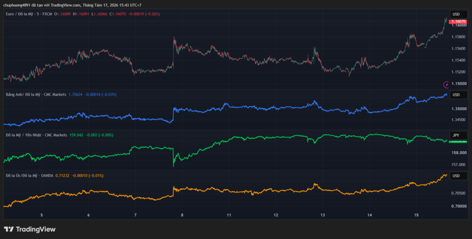This screenshot has width=472, height=239.
Task: Click the 1.34500 price axis label
Action: pos(459,120)
